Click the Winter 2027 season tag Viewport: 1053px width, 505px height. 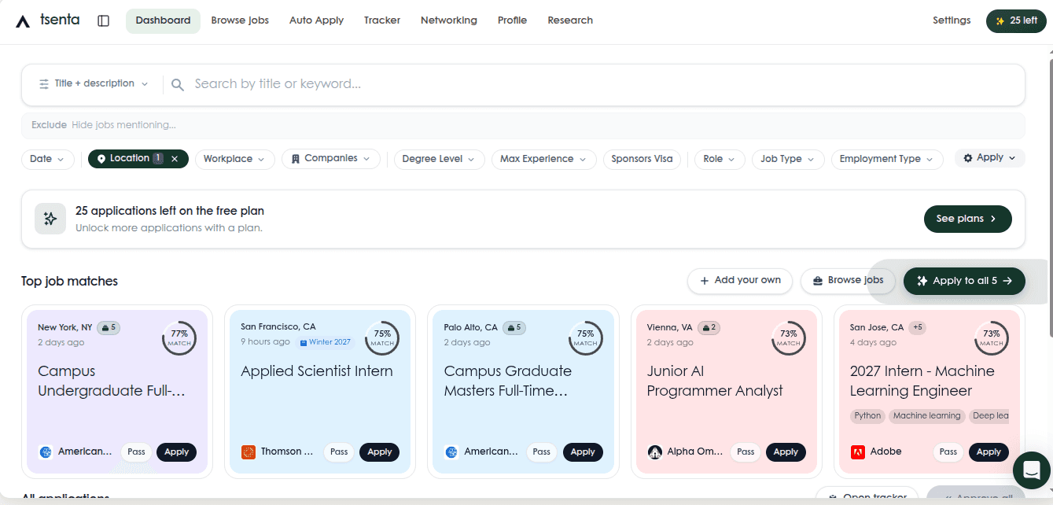[326, 342]
